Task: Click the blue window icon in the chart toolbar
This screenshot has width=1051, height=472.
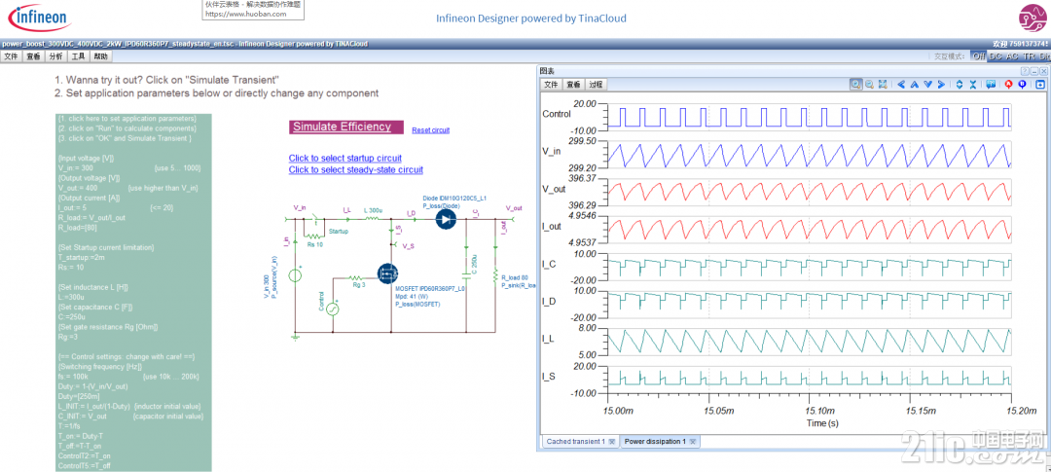Action: click(1040, 84)
